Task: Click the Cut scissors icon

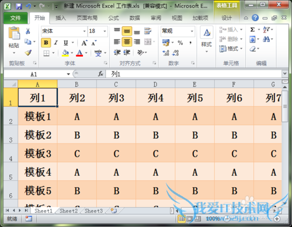Action: click(x=27, y=31)
